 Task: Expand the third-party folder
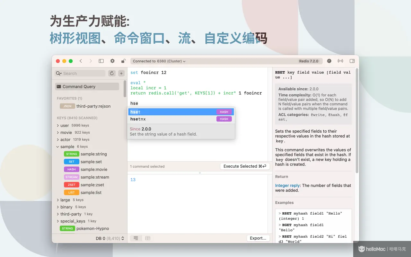pyautogui.click(x=58, y=214)
